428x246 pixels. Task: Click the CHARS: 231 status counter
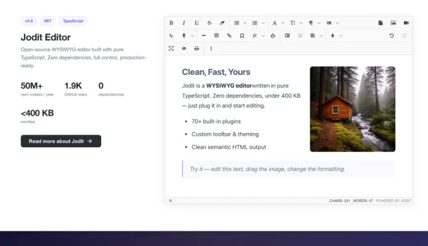[339, 201]
